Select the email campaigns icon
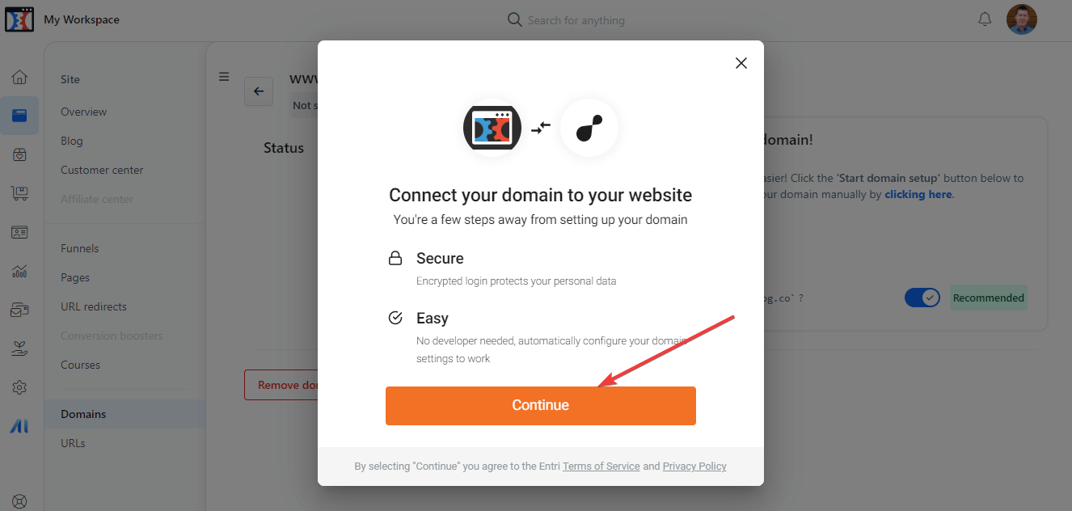Screen dimensions: 1072x511 tap(19, 309)
